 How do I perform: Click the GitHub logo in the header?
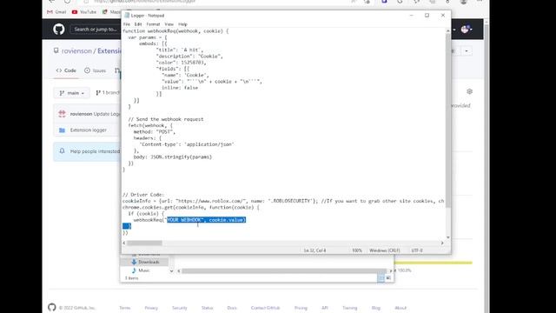[59, 29]
